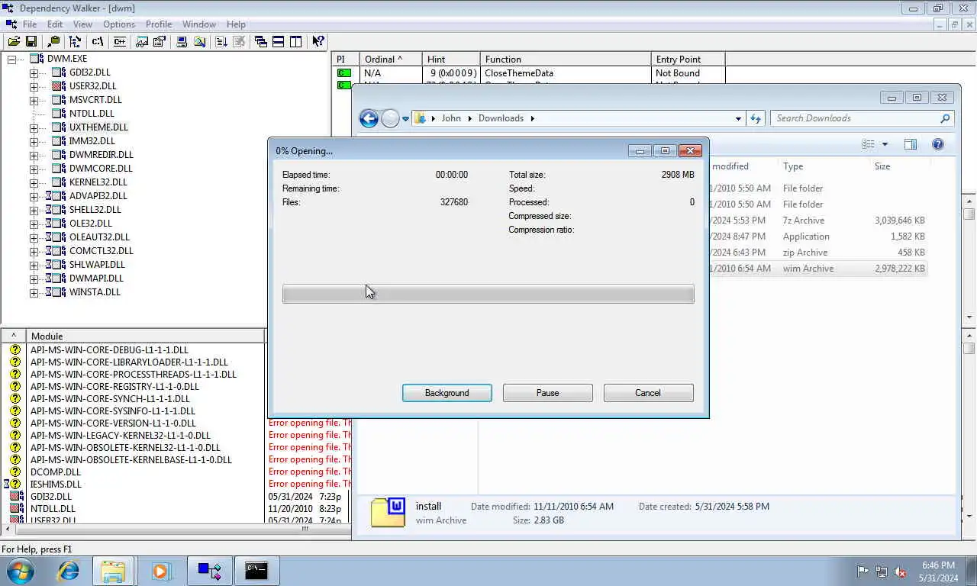The height and width of the screenshot is (586, 977).
Task: Open the System Information toolbar icon
Action: coord(182,41)
